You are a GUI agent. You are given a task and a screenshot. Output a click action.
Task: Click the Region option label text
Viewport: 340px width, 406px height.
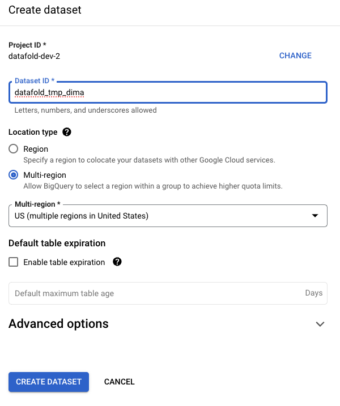pos(36,149)
